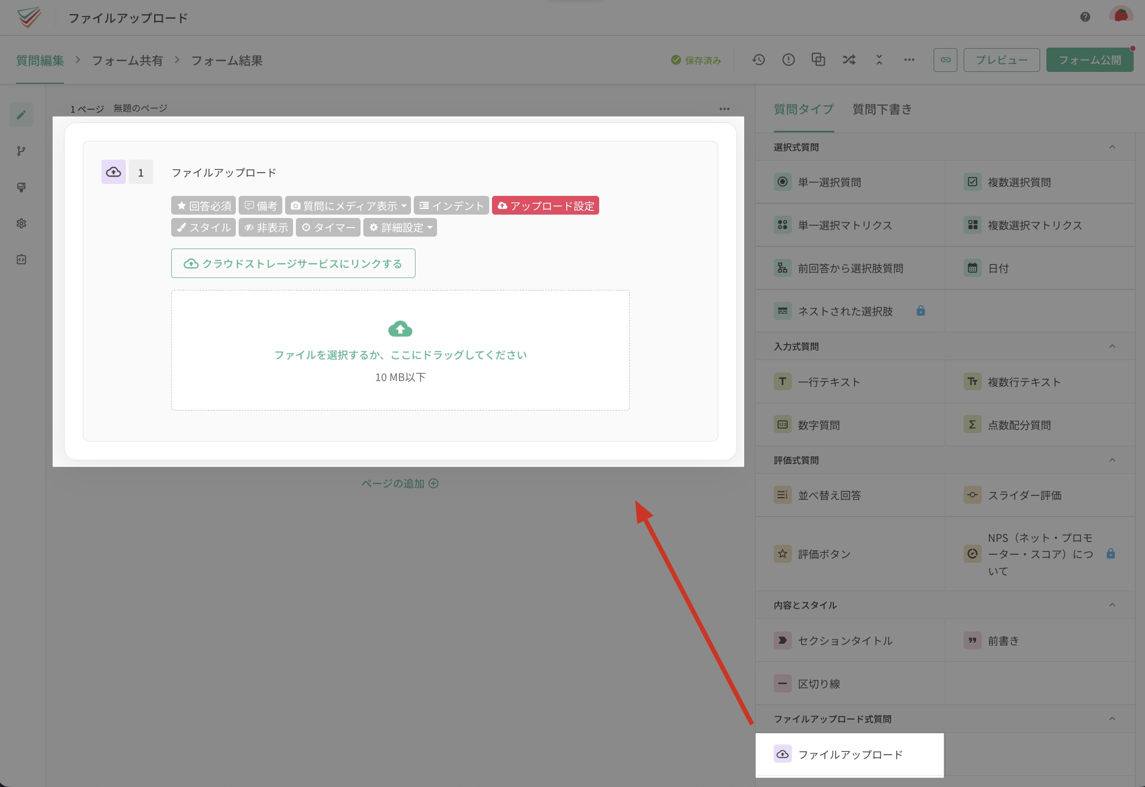1145x787 pixels.
Task: Toggle the 非表示 hide option
Action: click(266, 228)
